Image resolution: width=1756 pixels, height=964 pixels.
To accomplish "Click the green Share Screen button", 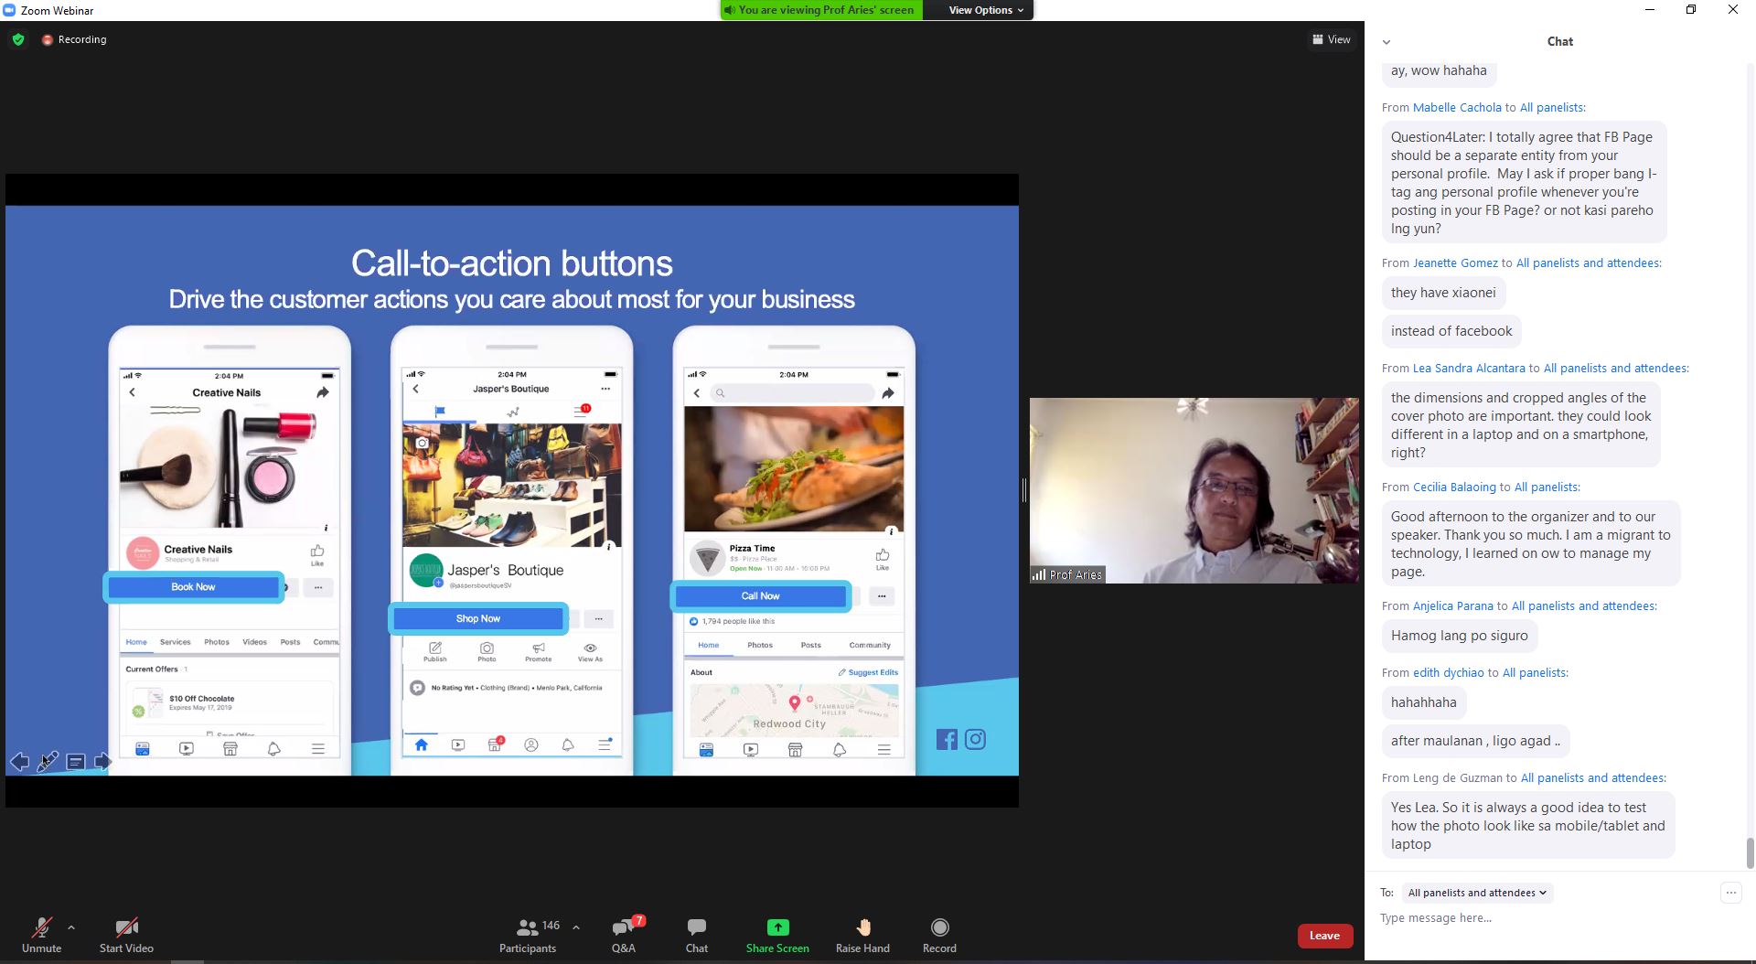I will pos(777,935).
